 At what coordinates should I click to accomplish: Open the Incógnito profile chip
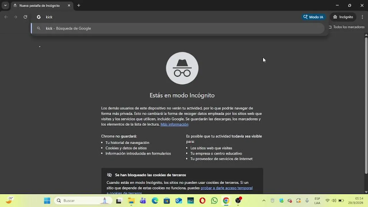(x=343, y=17)
